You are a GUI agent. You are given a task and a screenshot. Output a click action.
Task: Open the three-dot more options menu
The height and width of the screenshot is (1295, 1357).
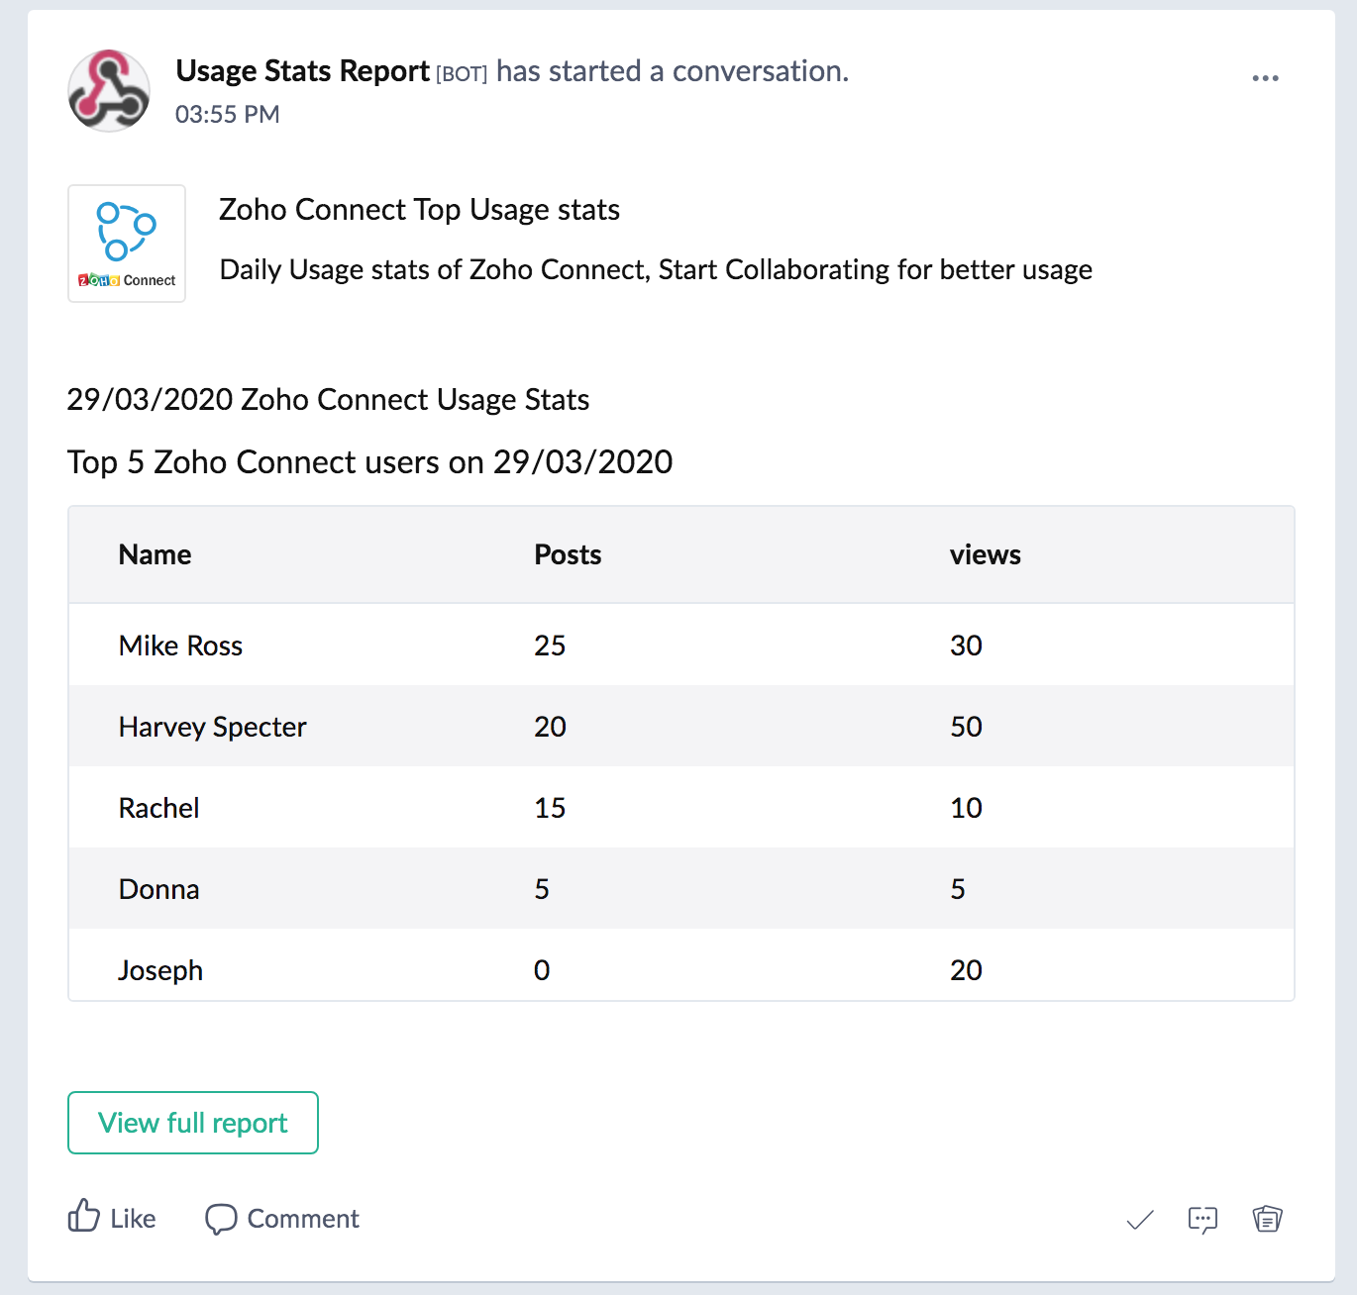pyautogui.click(x=1265, y=78)
